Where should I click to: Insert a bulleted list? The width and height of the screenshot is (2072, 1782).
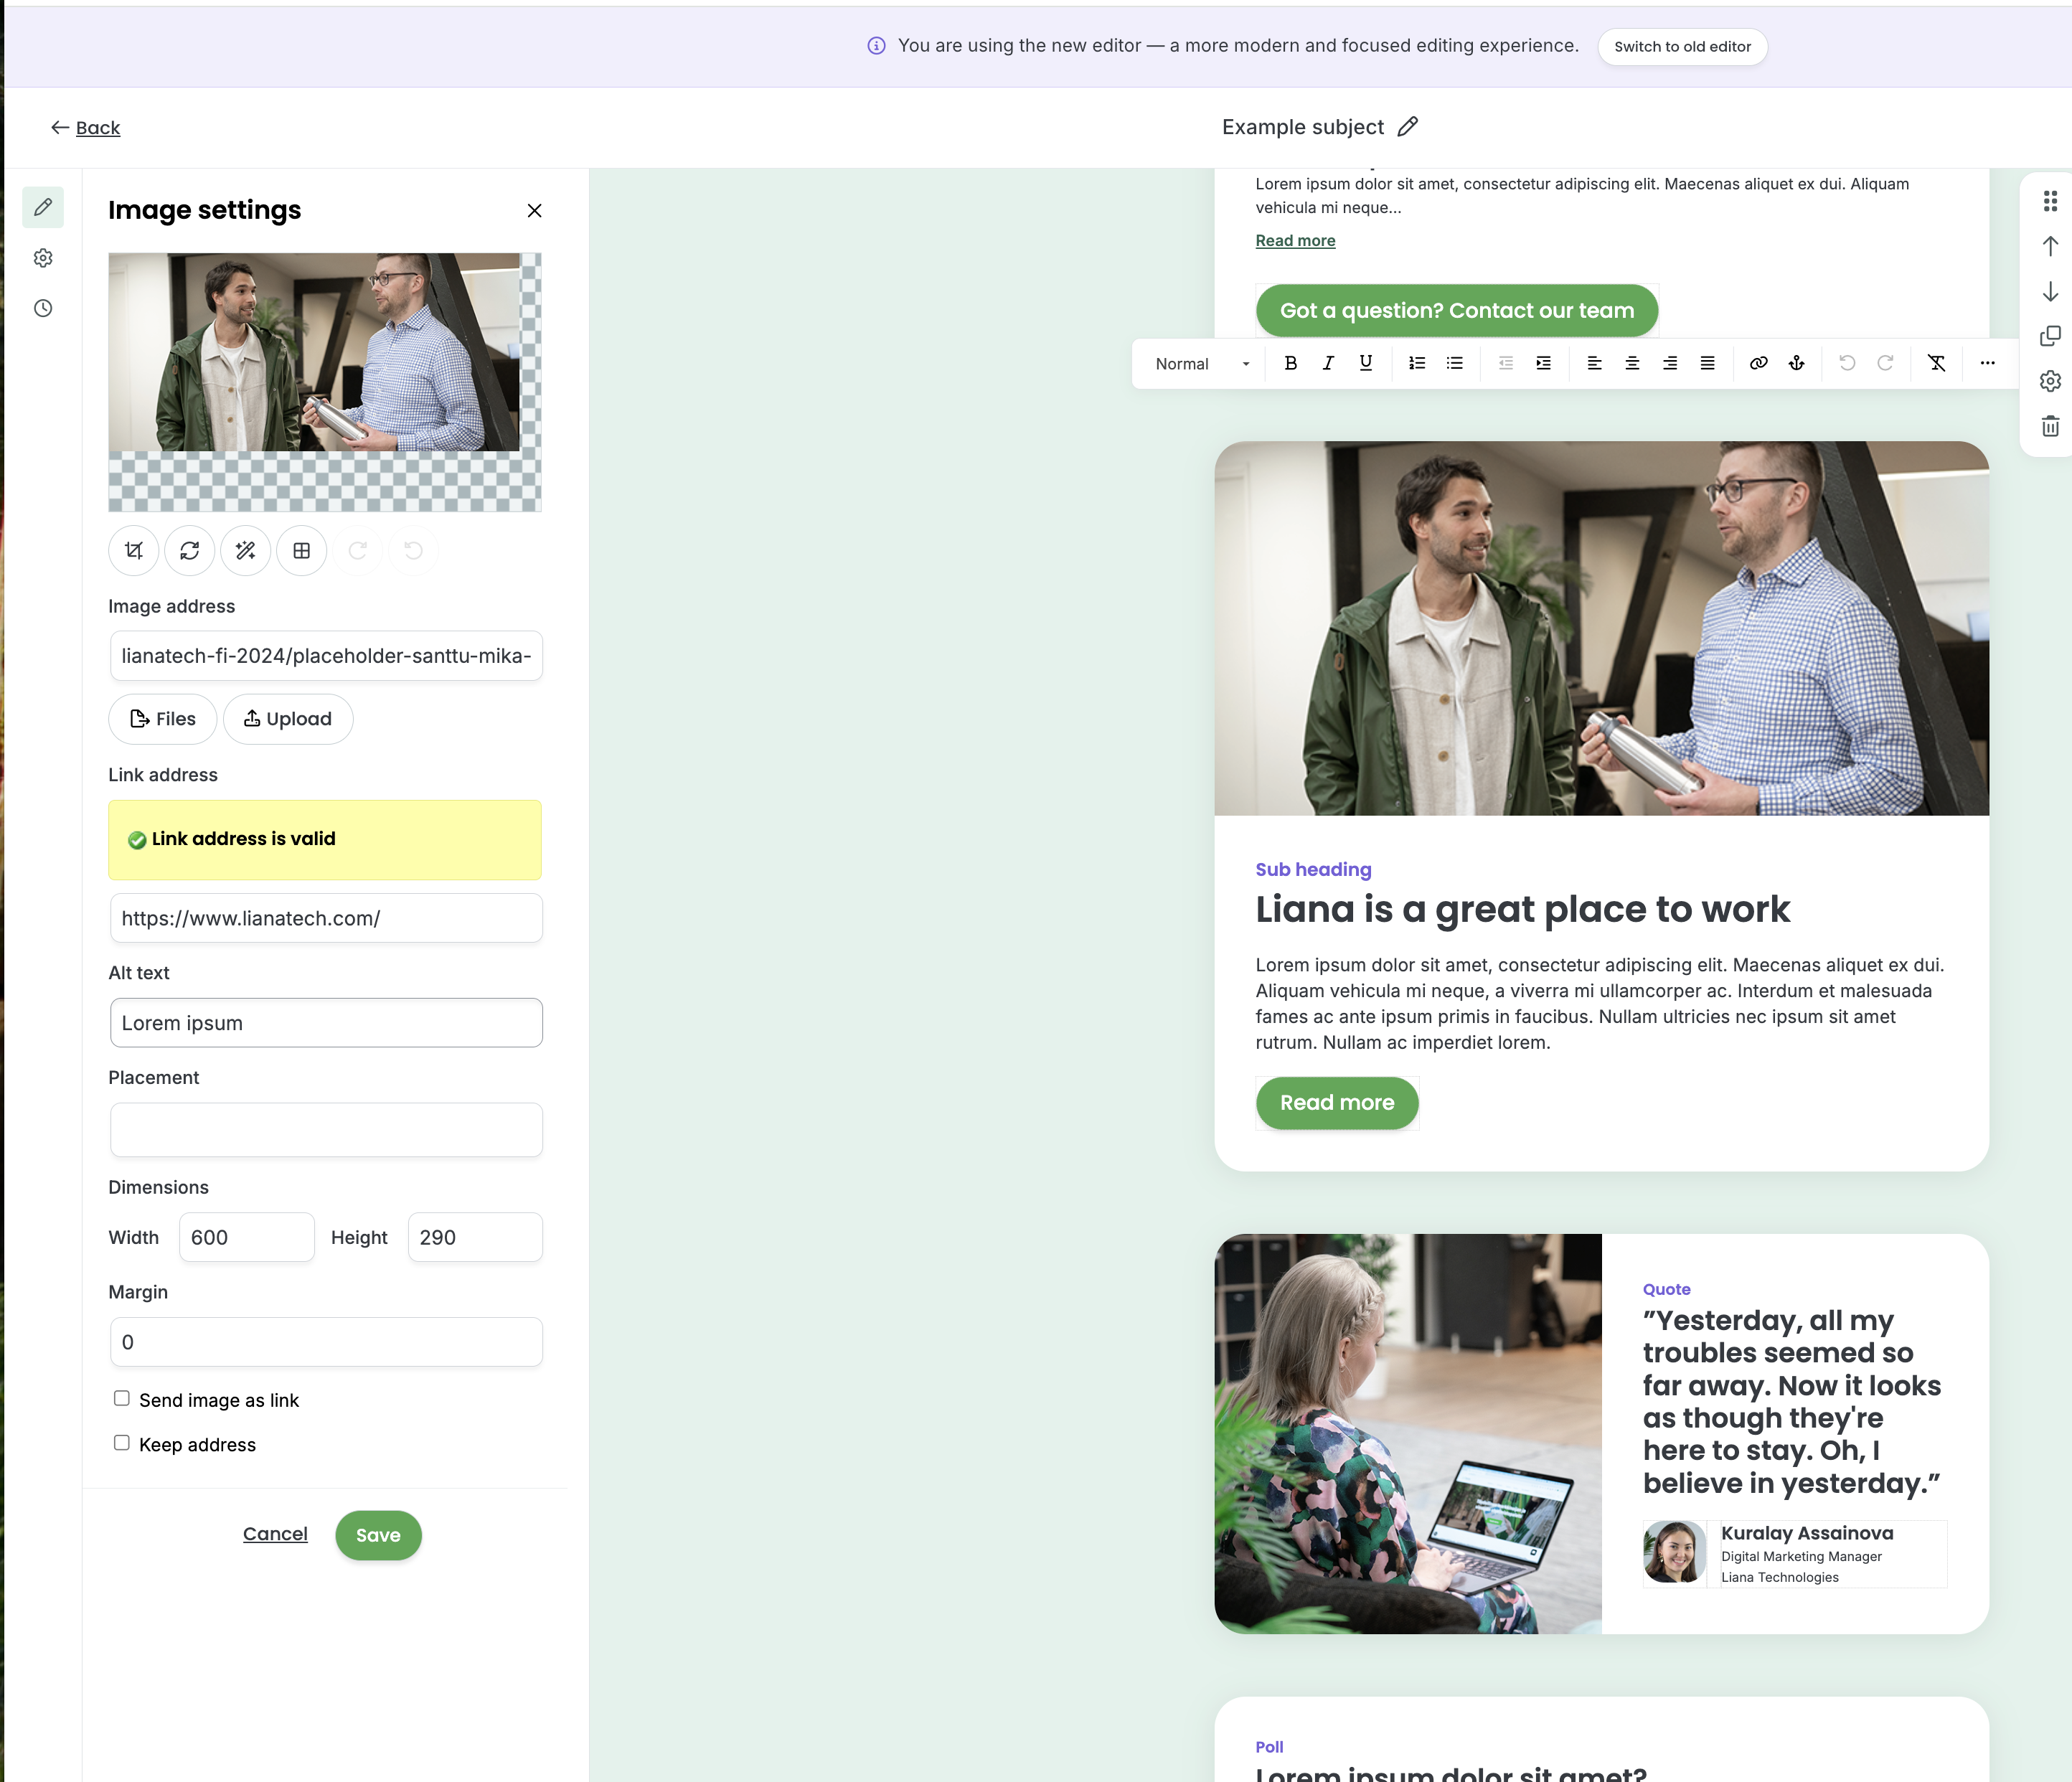[1455, 364]
